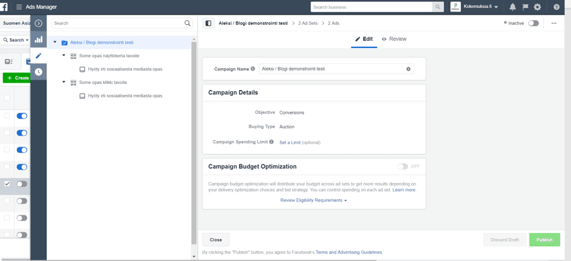This screenshot has width=571, height=261.
Task: Go to 2 Ad Sets breadcrumb
Action: click(308, 23)
